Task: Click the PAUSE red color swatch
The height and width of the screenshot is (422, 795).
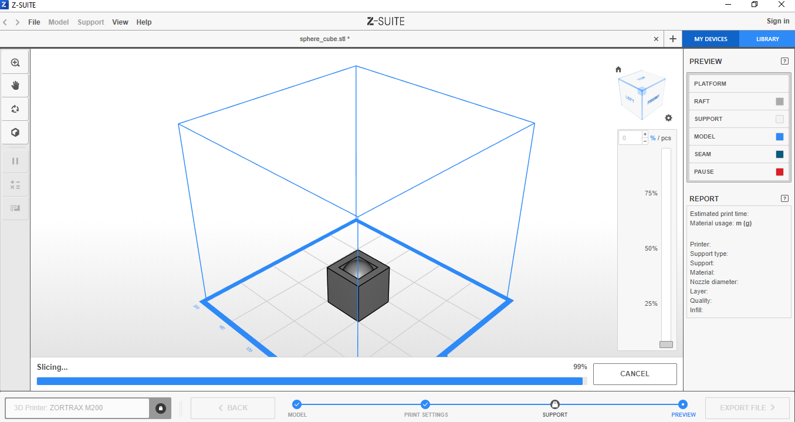Action: click(780, 172)
